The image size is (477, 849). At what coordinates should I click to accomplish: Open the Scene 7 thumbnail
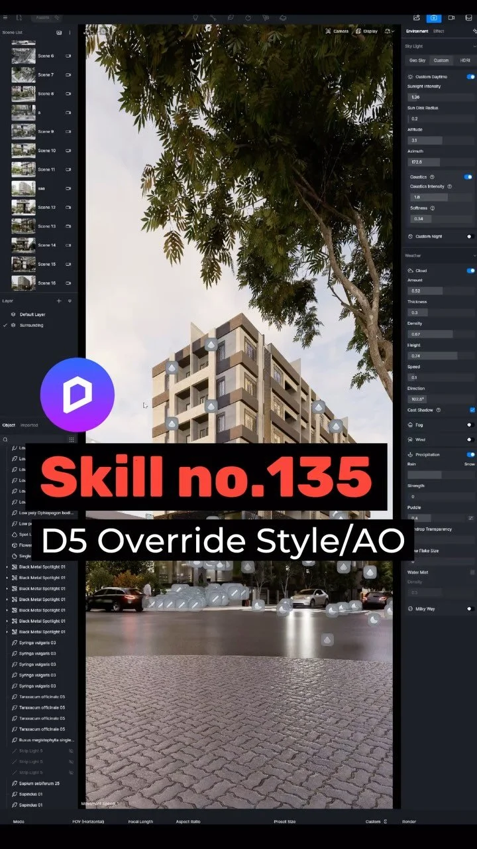(x=23, y=75)
